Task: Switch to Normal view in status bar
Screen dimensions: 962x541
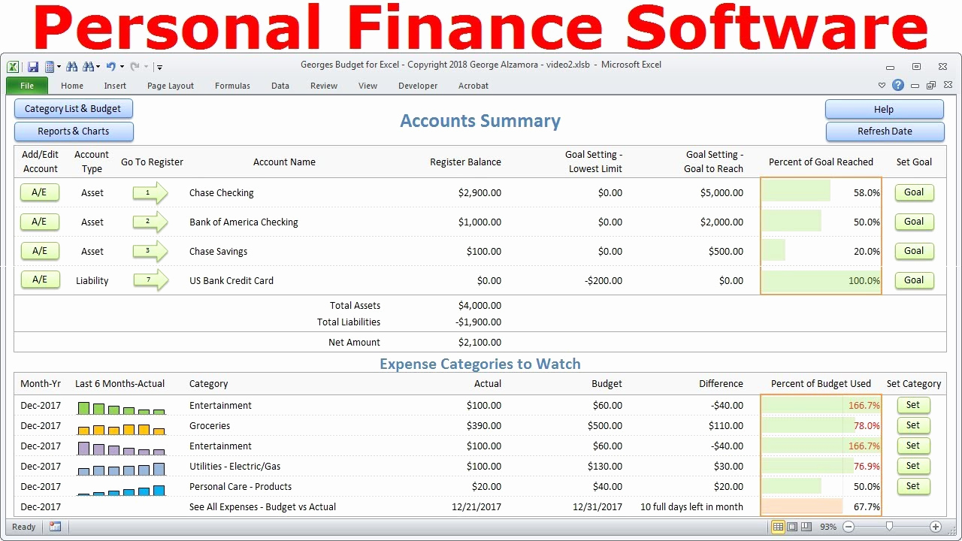Action: [x=779, y=527]
